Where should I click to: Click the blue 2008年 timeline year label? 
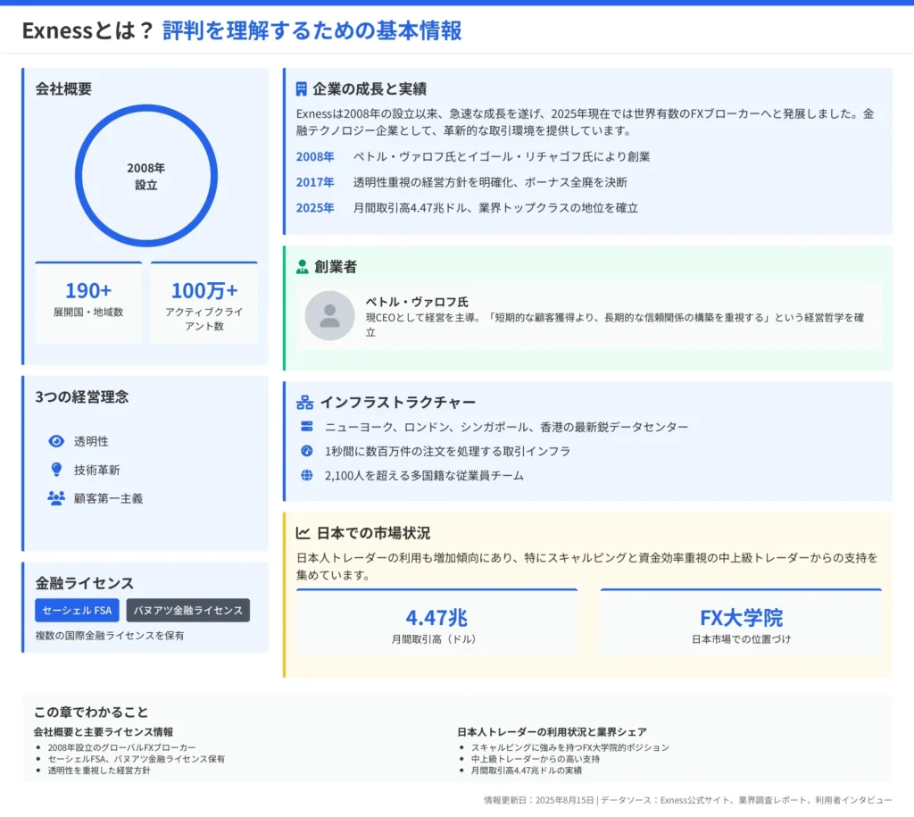click(315, 157)
